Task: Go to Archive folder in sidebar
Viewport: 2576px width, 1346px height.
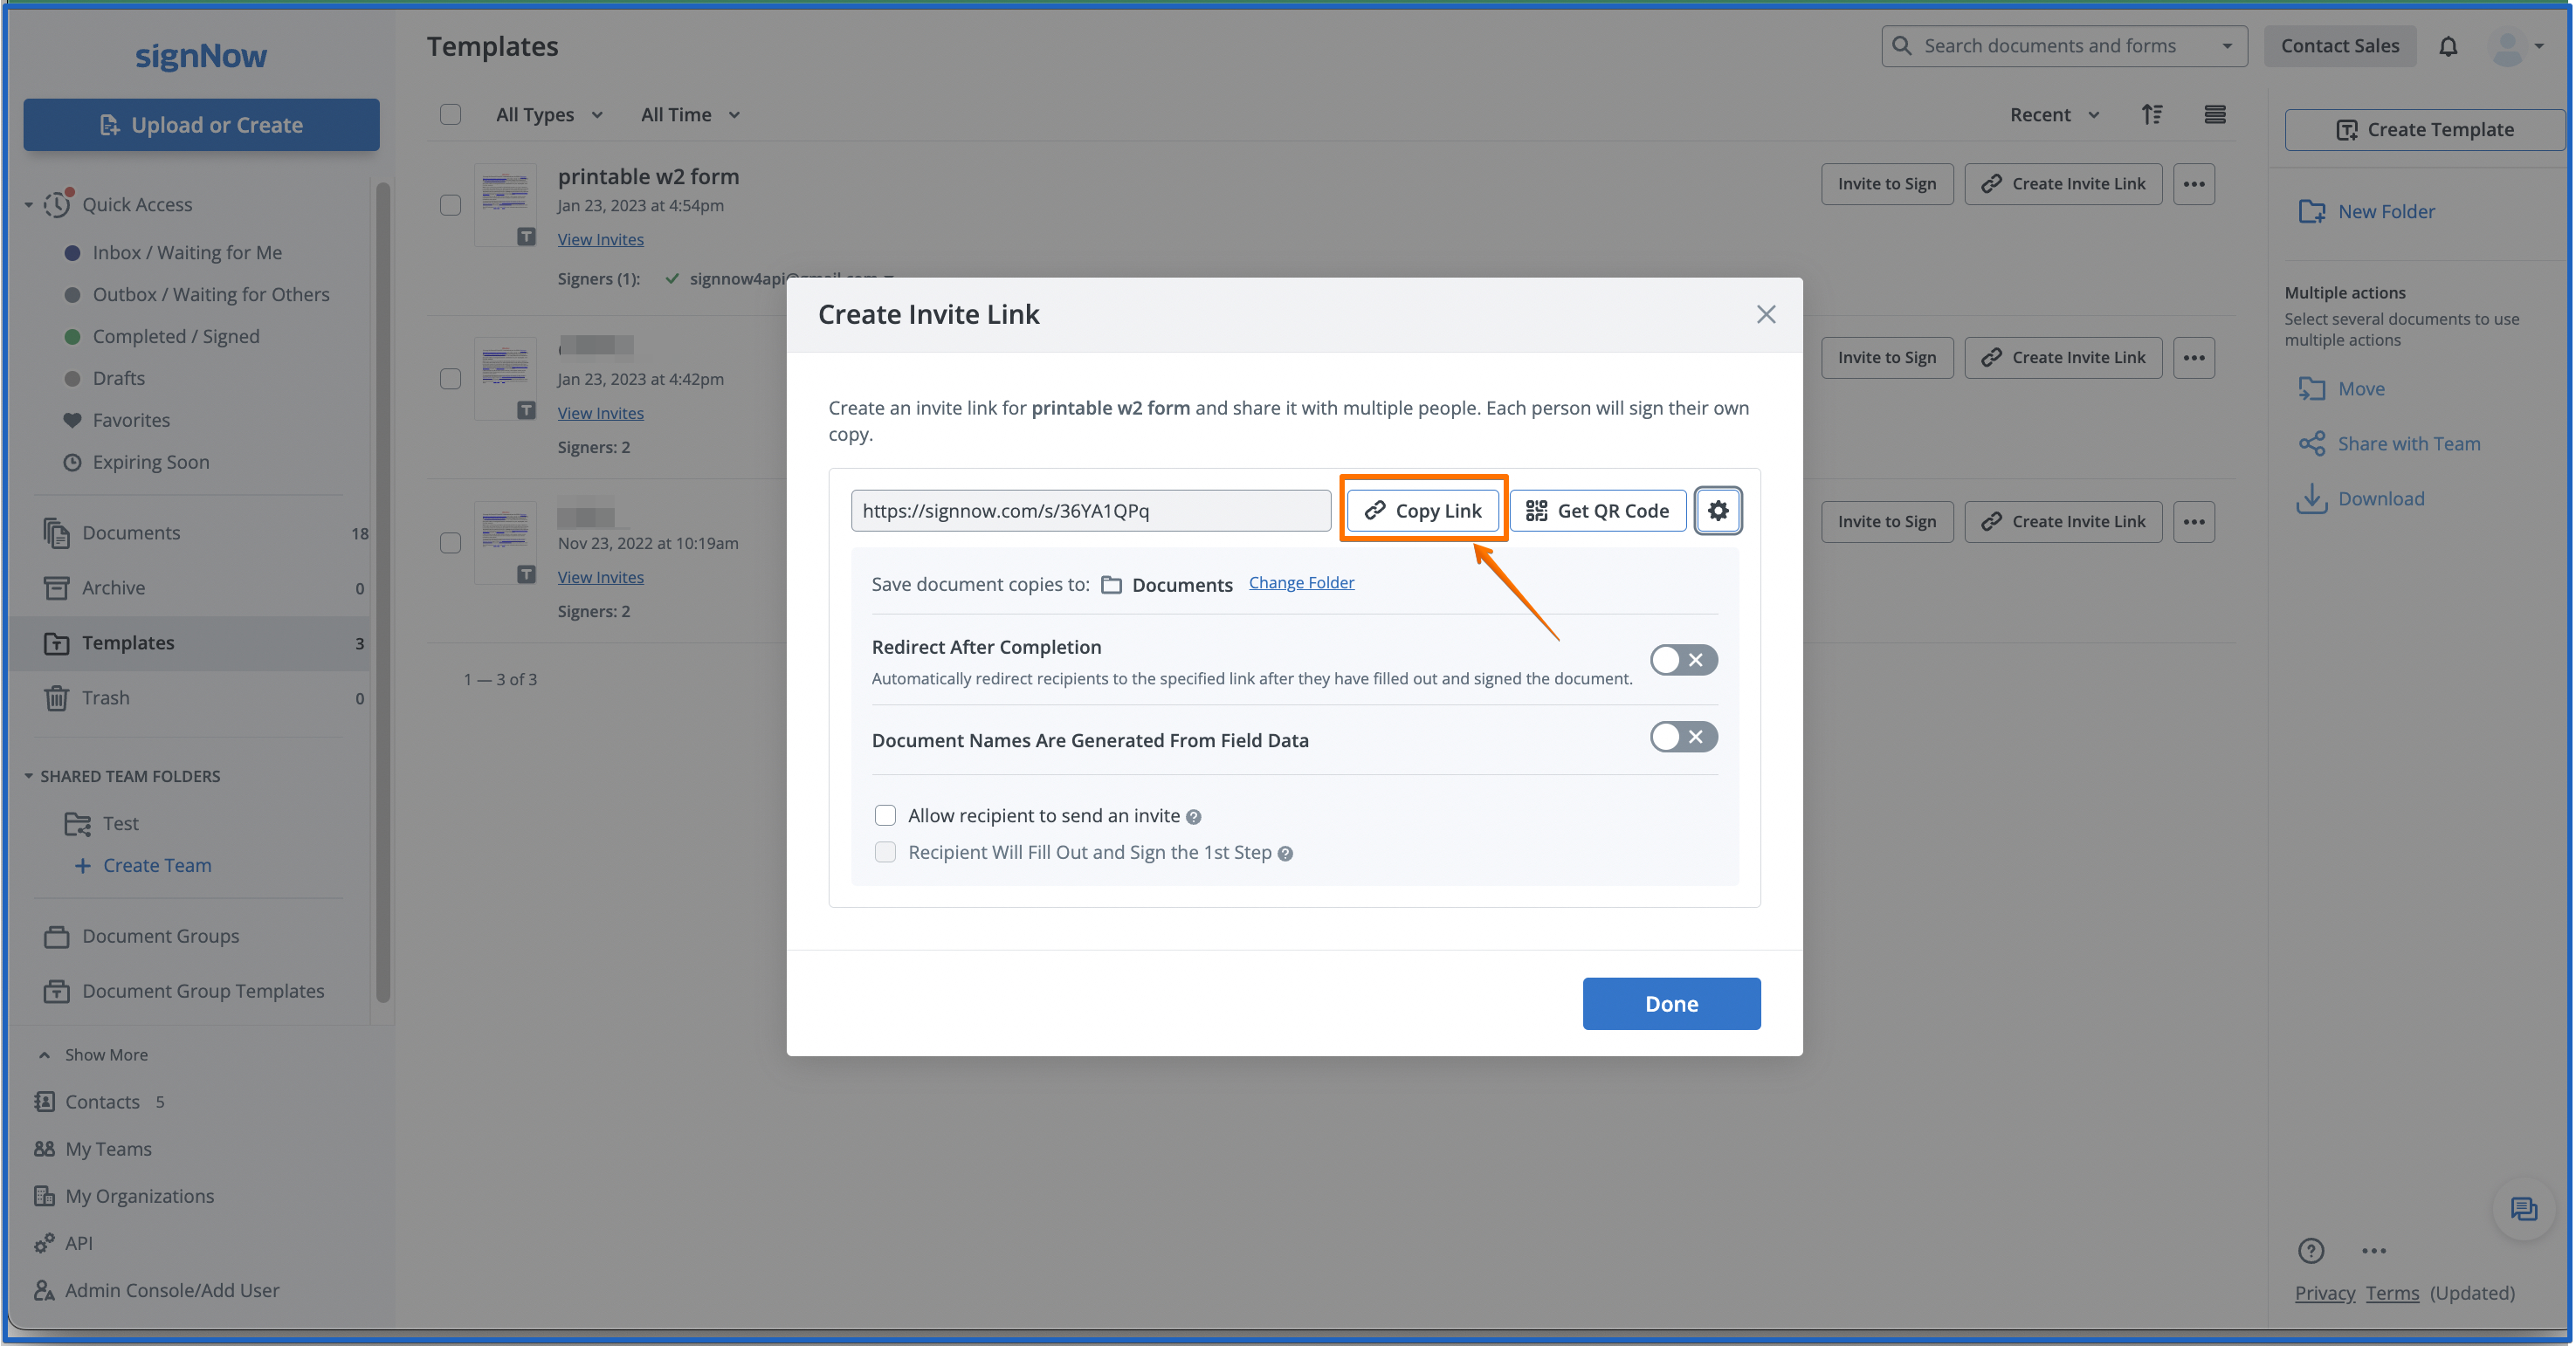Action: click(x=113, y=587)
